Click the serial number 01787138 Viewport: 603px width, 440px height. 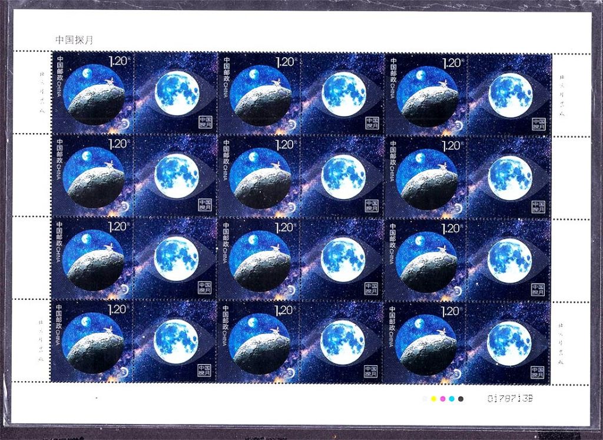(510, 398)
